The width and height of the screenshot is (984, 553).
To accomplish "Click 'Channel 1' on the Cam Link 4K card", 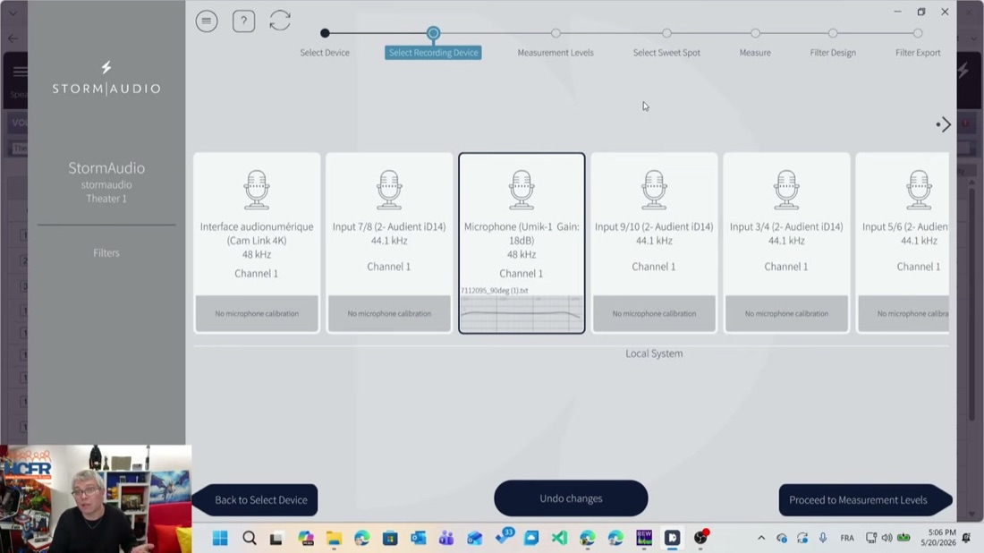I will coord(256,274).
